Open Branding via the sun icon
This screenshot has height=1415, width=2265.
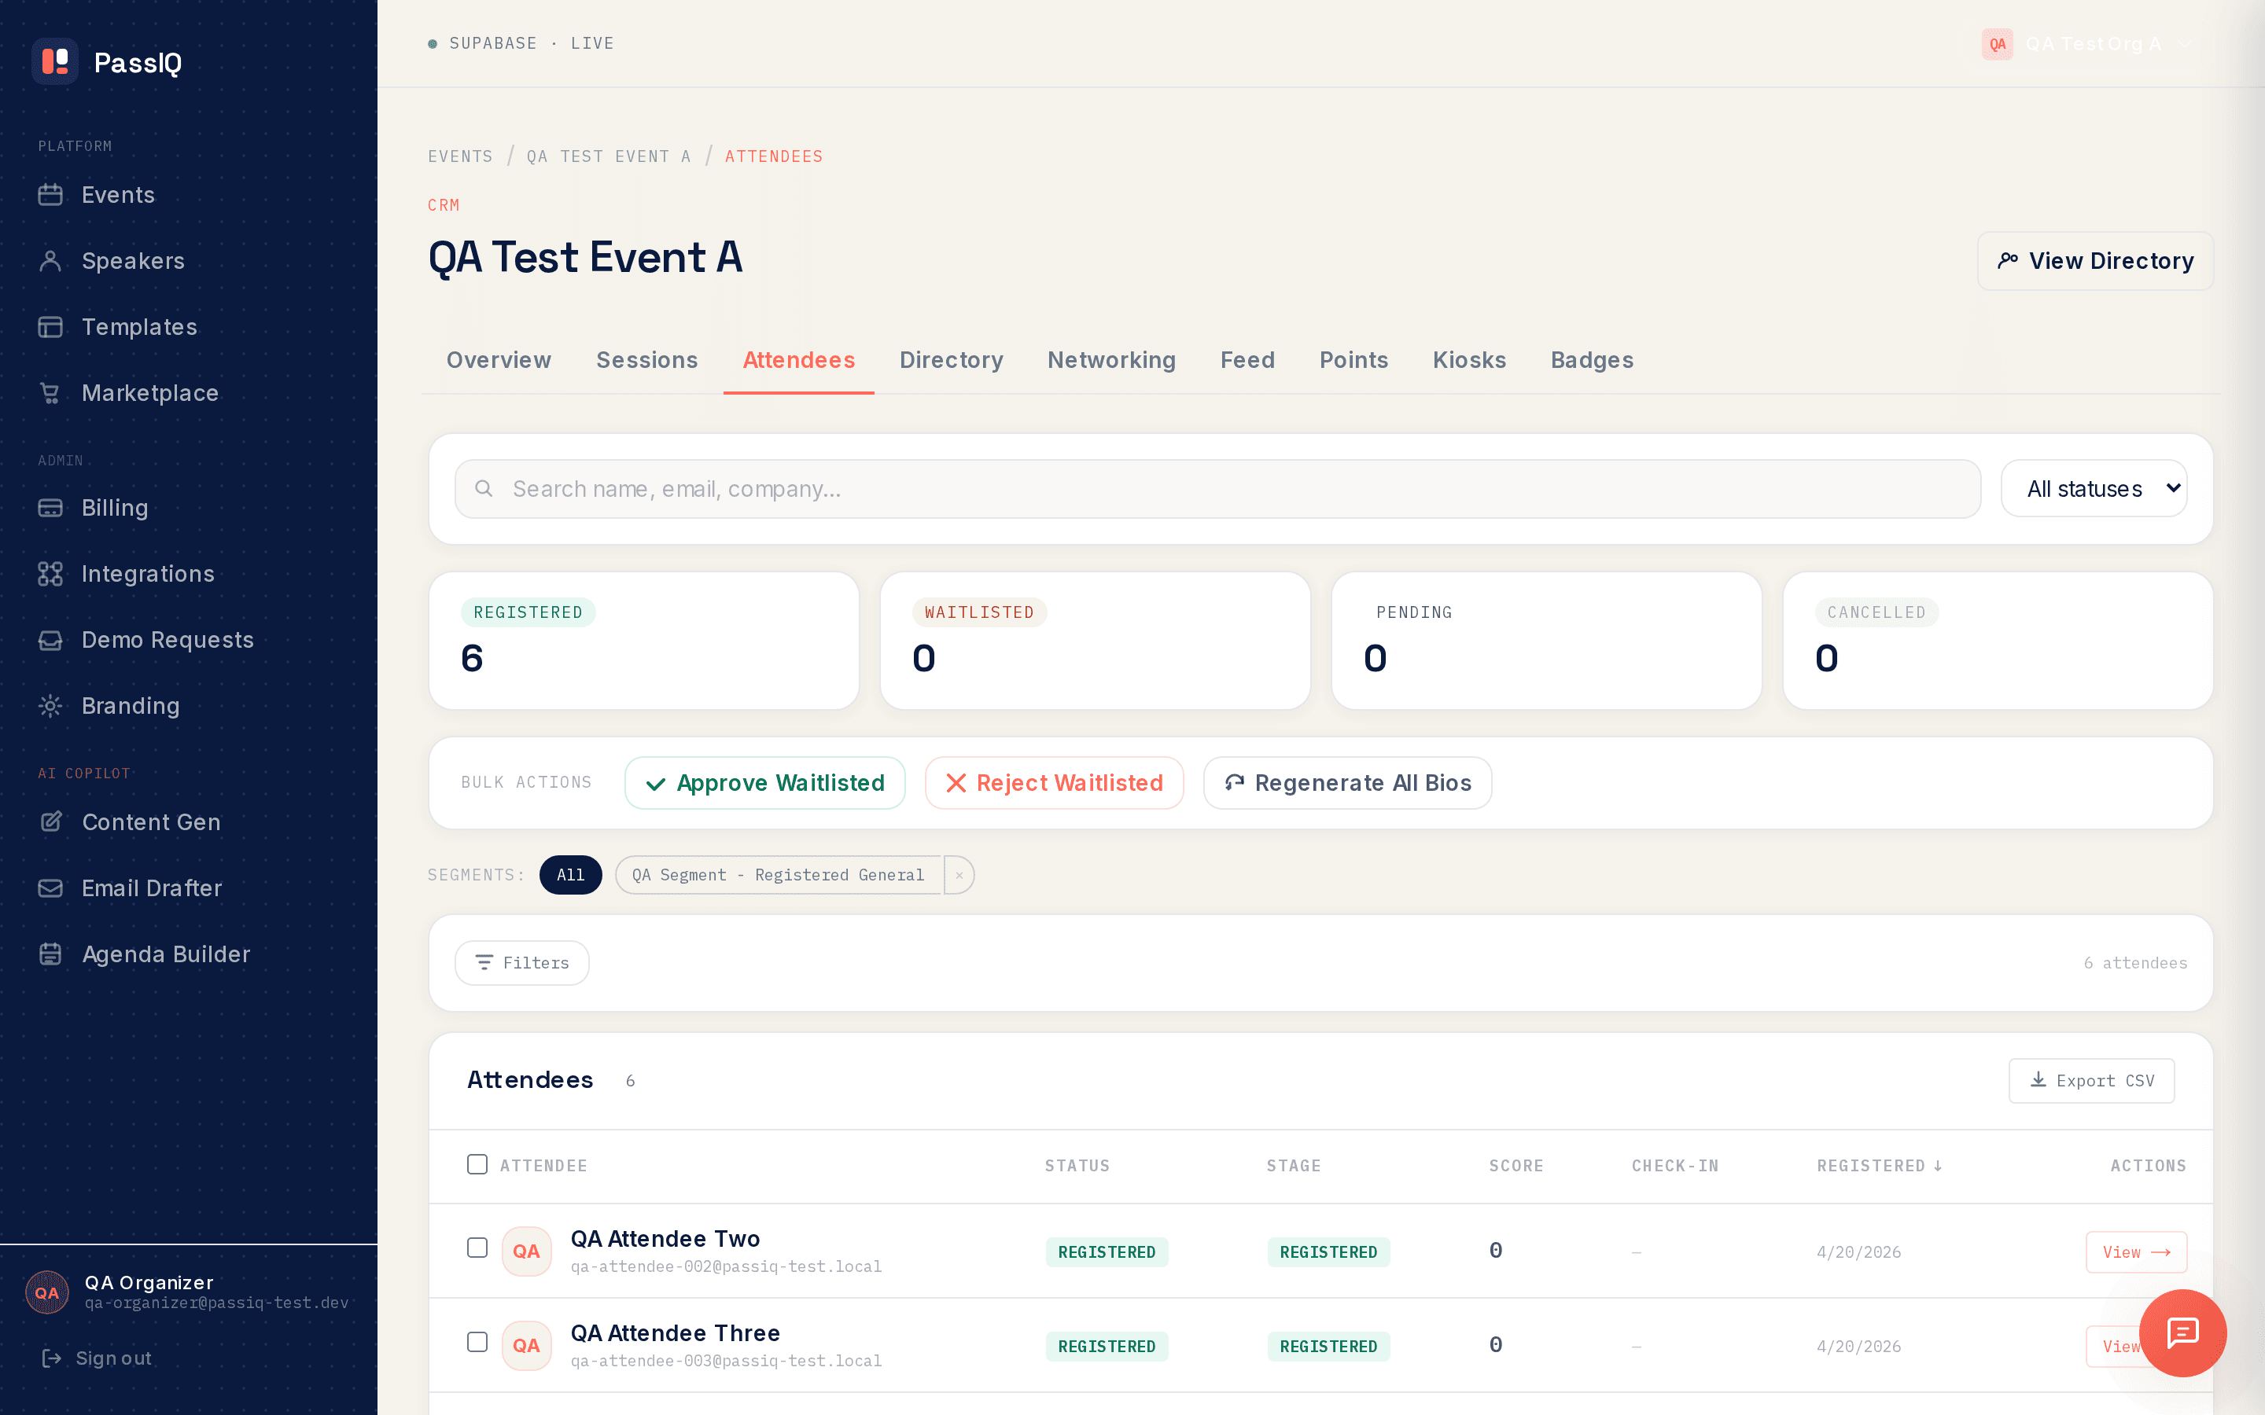(50, 706)
